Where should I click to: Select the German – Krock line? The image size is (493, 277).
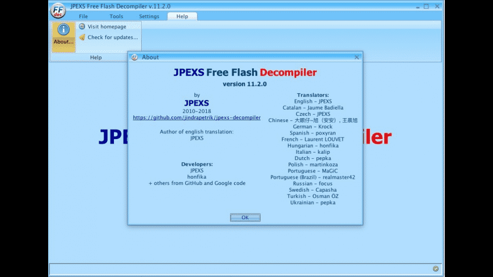[x=313, y=127]
